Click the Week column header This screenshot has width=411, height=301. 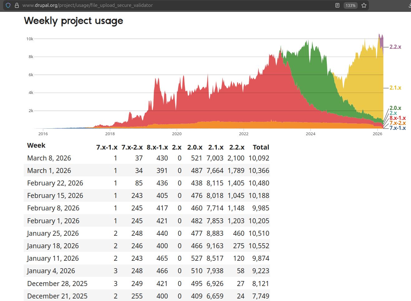[x=36, y=145]
